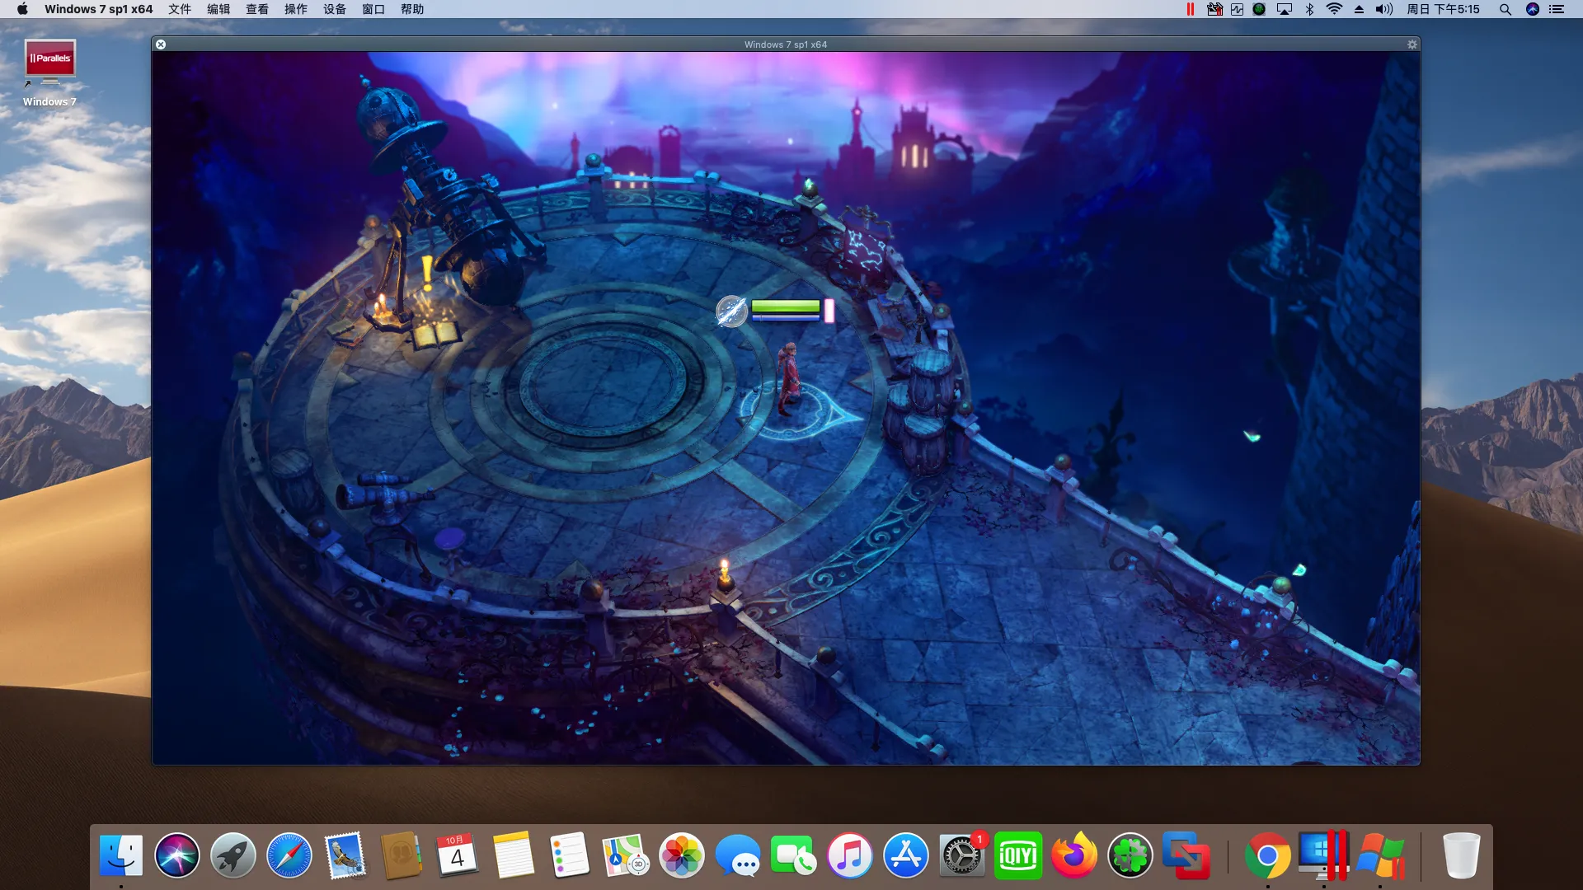Open the Finder icon in the Dock

click(x=121, y=855)
